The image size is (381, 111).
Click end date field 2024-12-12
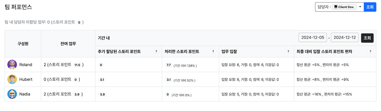coord(345,38)
